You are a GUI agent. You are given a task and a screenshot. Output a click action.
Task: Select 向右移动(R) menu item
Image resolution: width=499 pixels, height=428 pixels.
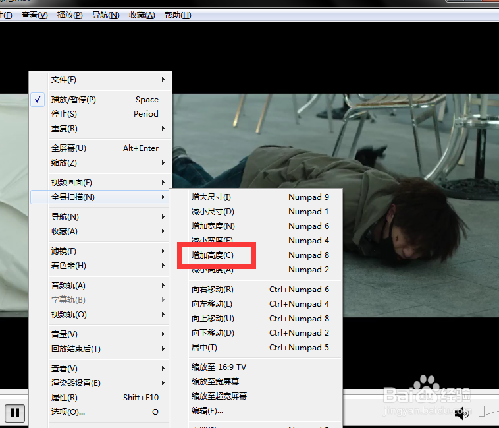(x=256, y=290)
